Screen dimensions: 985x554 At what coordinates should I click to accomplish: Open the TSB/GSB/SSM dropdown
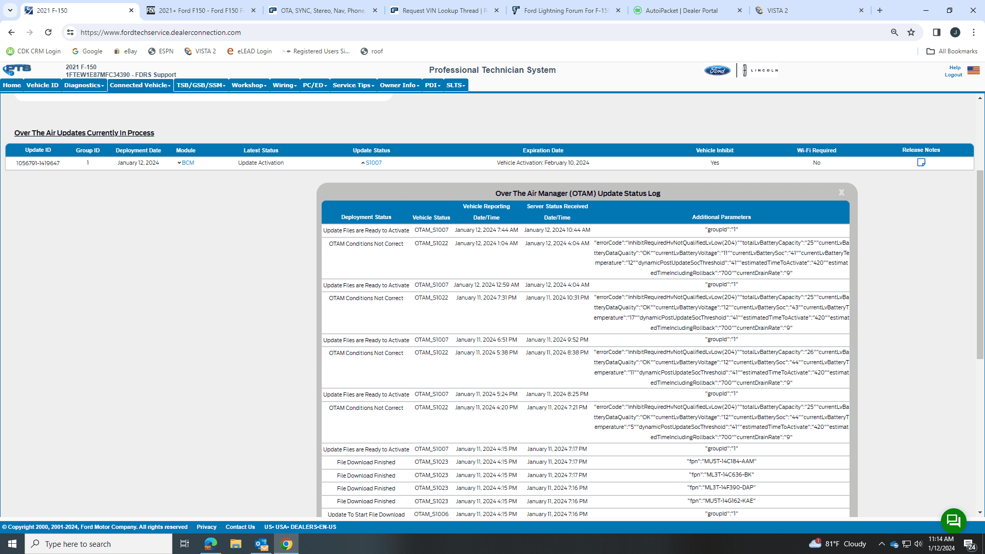click(x=201, y=85)
